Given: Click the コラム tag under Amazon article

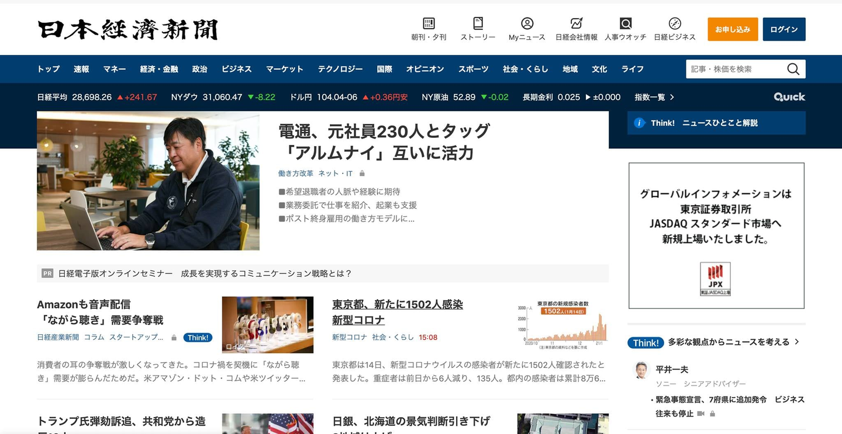Looking at the screenshot, I should [94, 338].
